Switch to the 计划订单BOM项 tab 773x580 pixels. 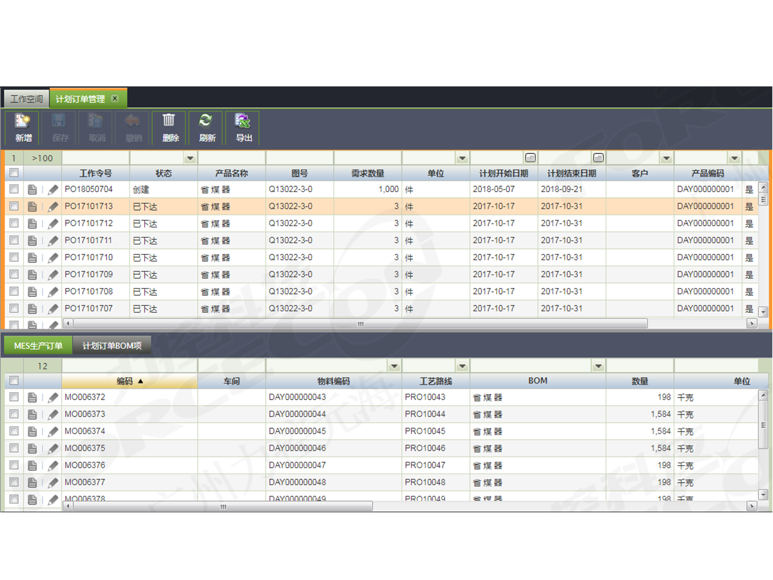(112, 346)
